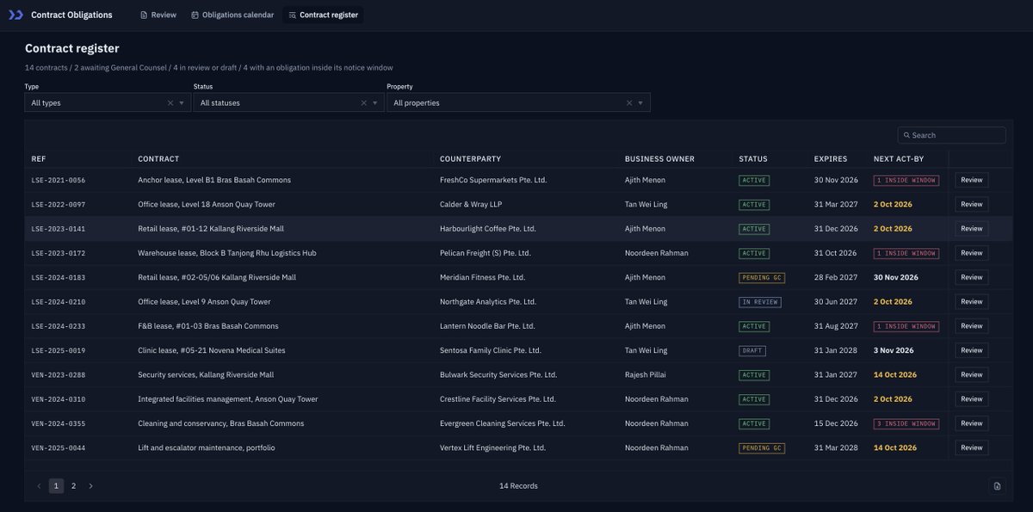This screenshot has width=1033, height=512.
Task: Click counterparty 'Lantern Noodle Bar Pte. Ltd.'
Action: pyautogui.click(x=487, y=326)
